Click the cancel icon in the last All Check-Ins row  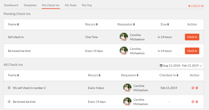click(x=193, y=102)
